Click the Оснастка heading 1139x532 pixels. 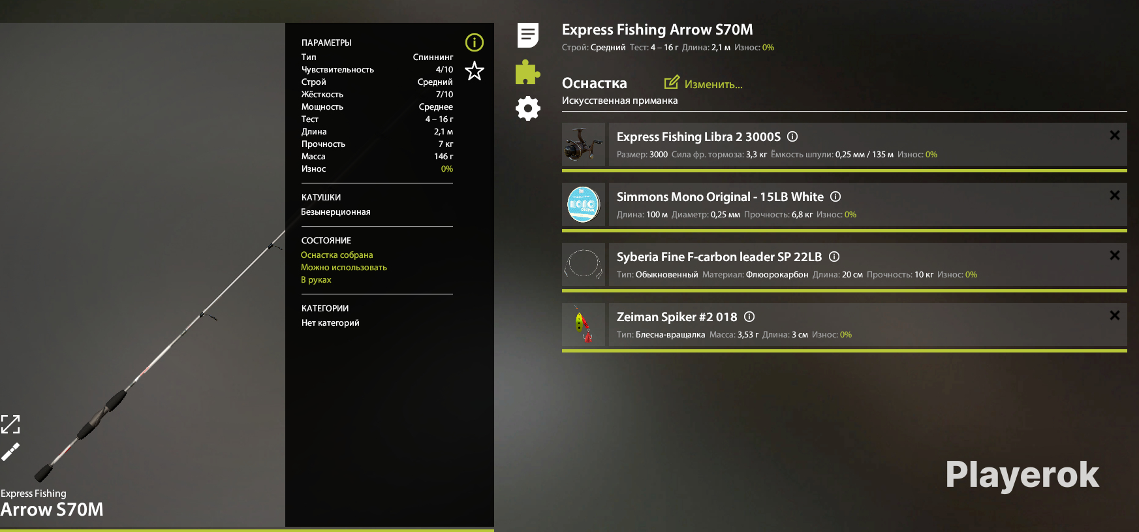point(594,84)
